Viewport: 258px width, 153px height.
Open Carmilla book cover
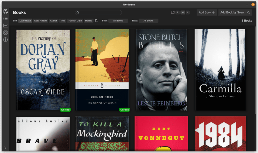(220, 70)
